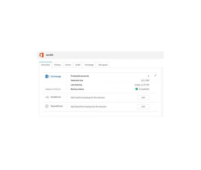Open the Job queue tab

click(x=103, y=65)
